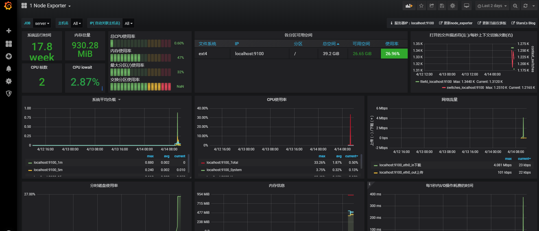Open the Grafana home logo

pyautogui.click(x=8, y=6)
